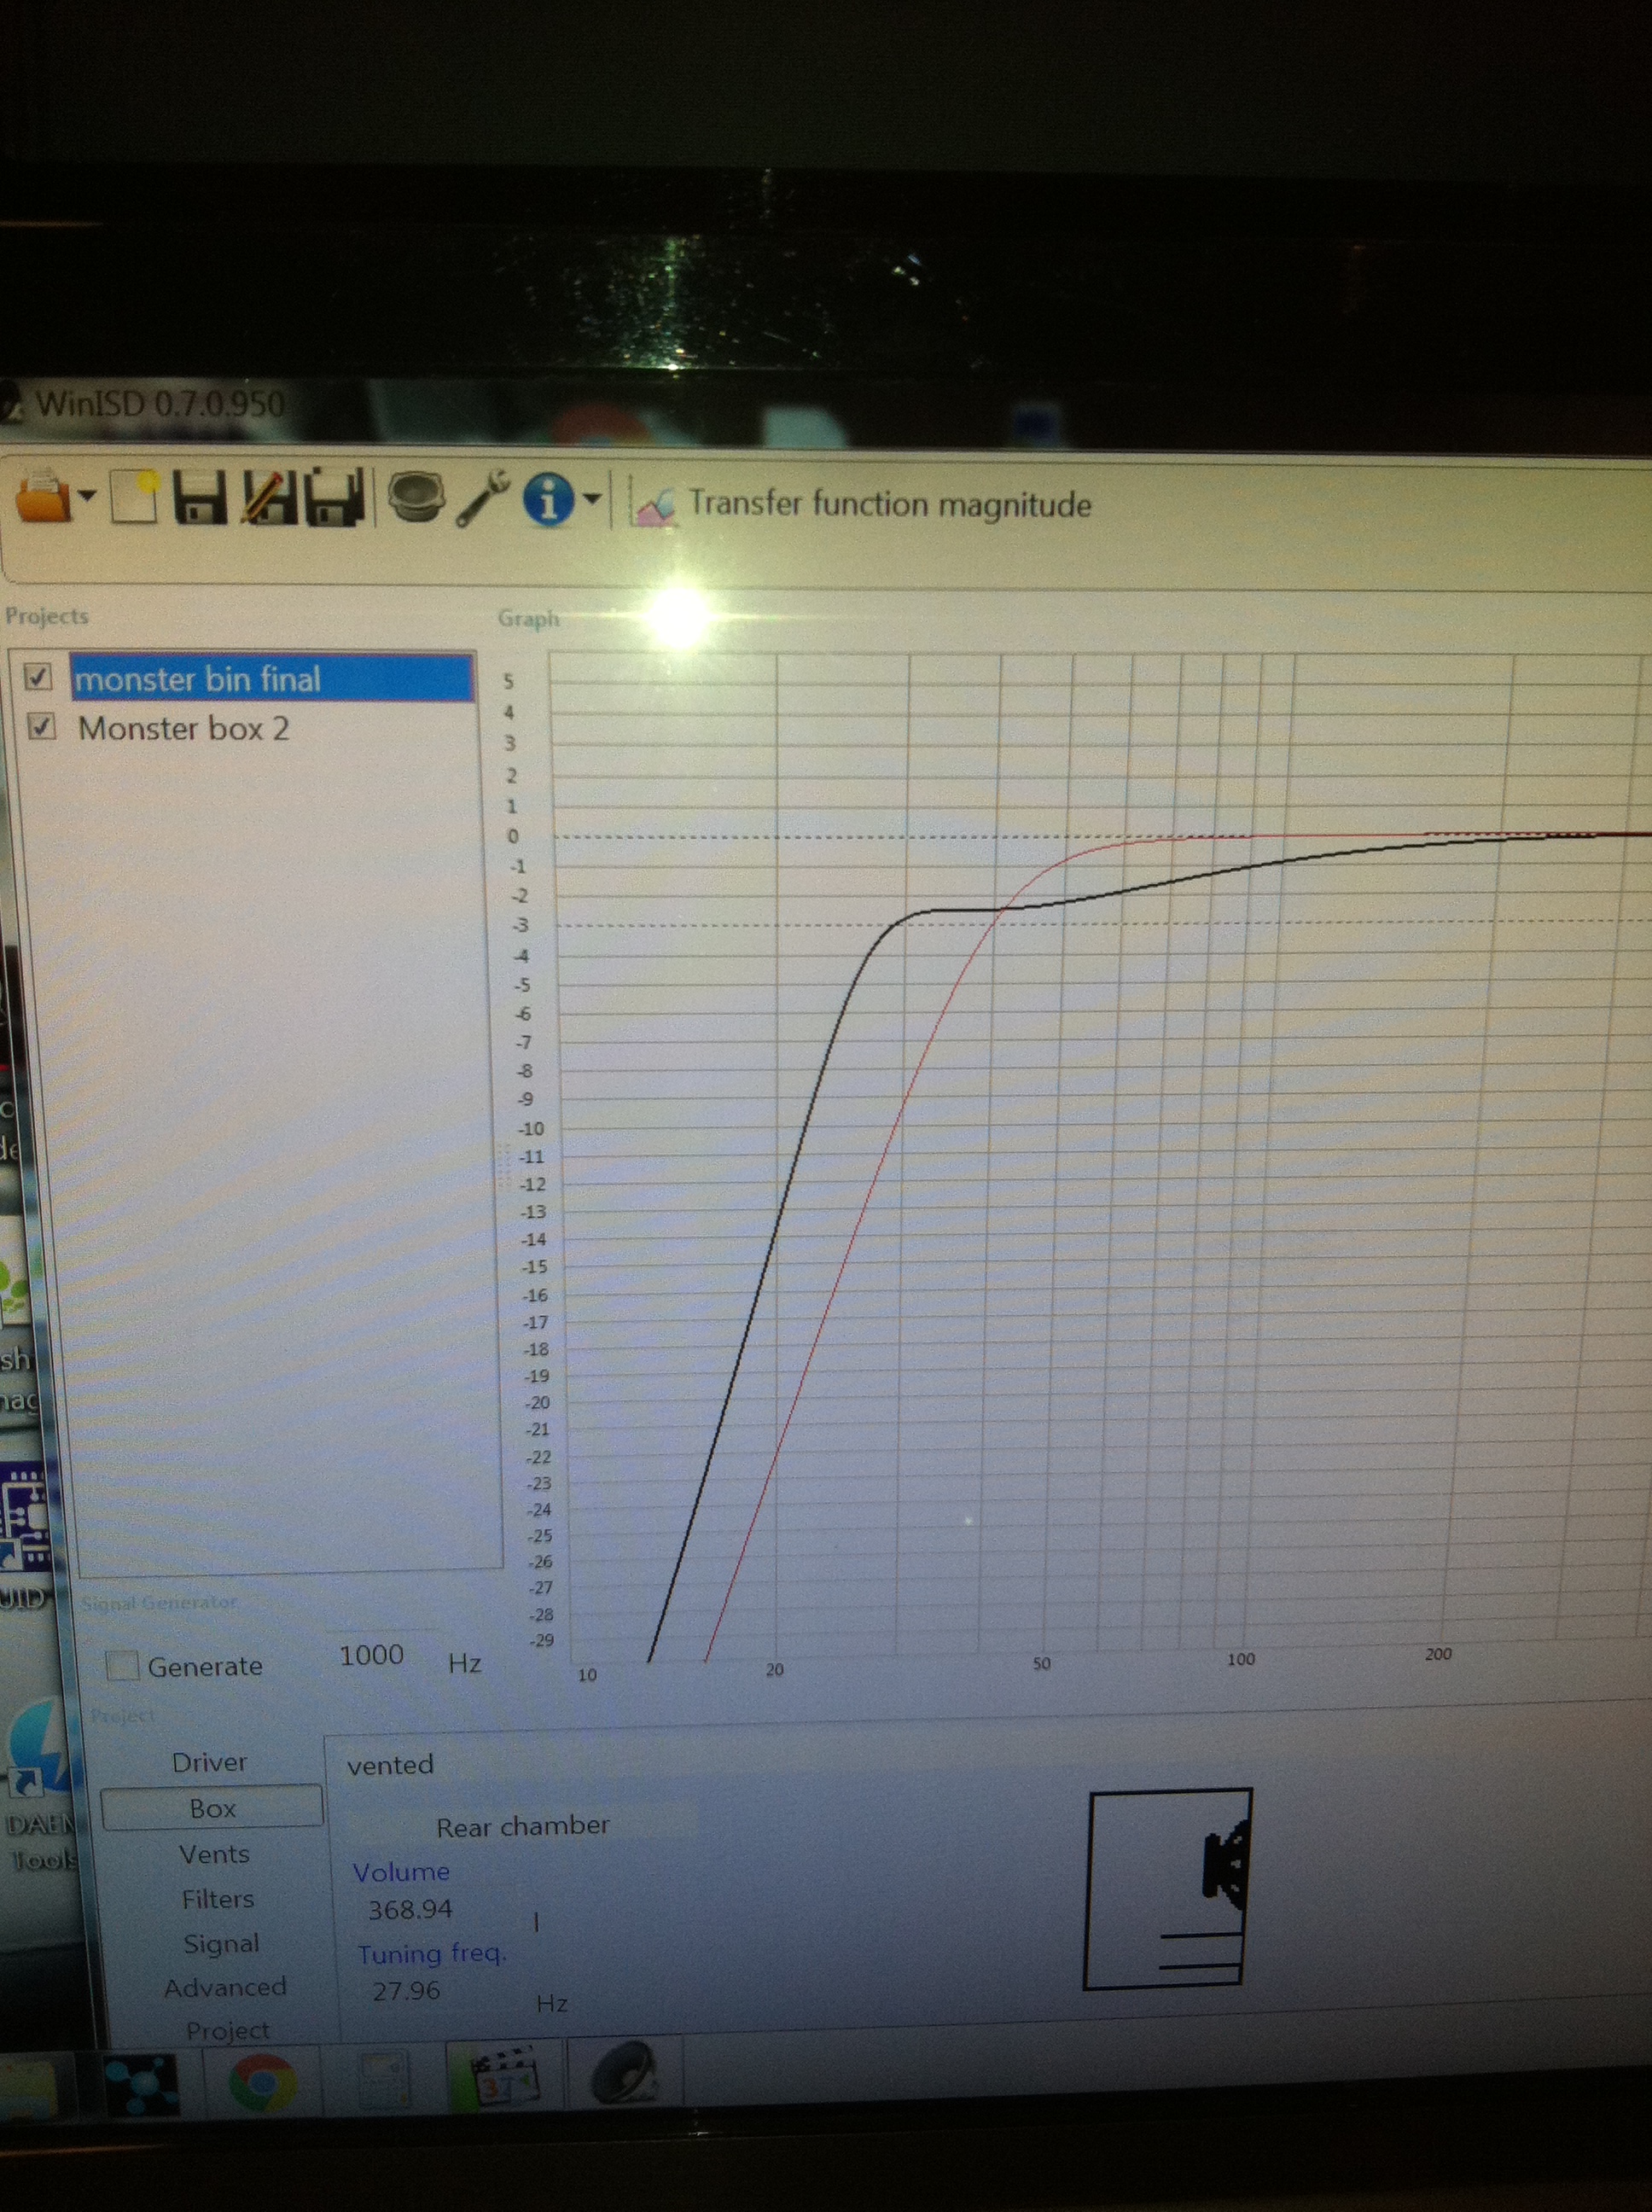Select the monster bin final project

(272, 679)
